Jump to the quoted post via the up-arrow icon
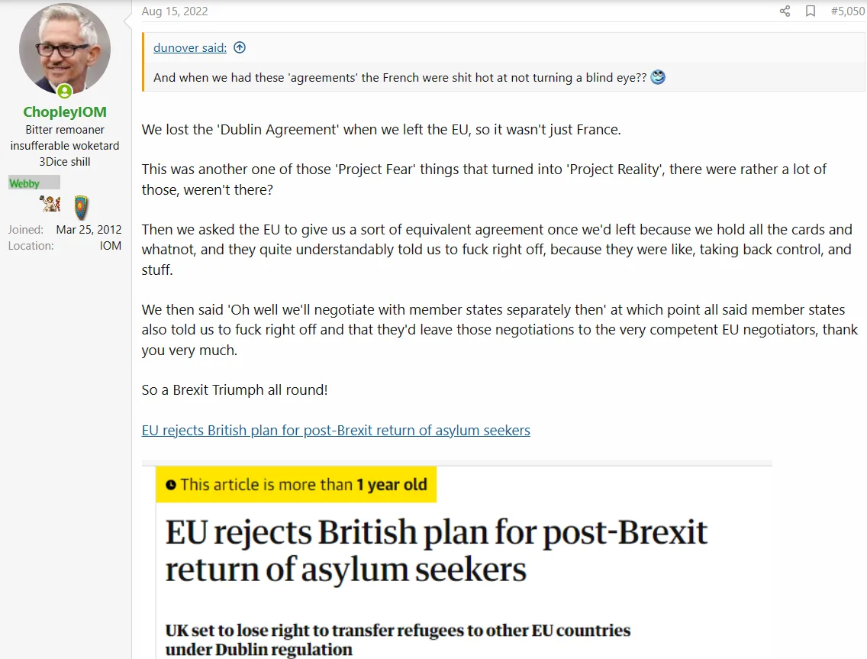Image resolution: width=867 pixels, height=659 pixels. pos(240,47)
